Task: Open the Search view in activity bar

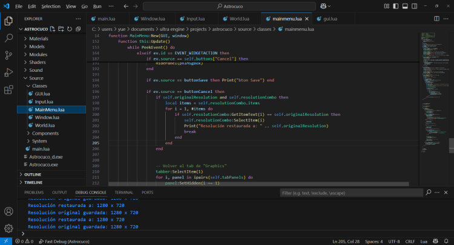Action: pos(8,37)
